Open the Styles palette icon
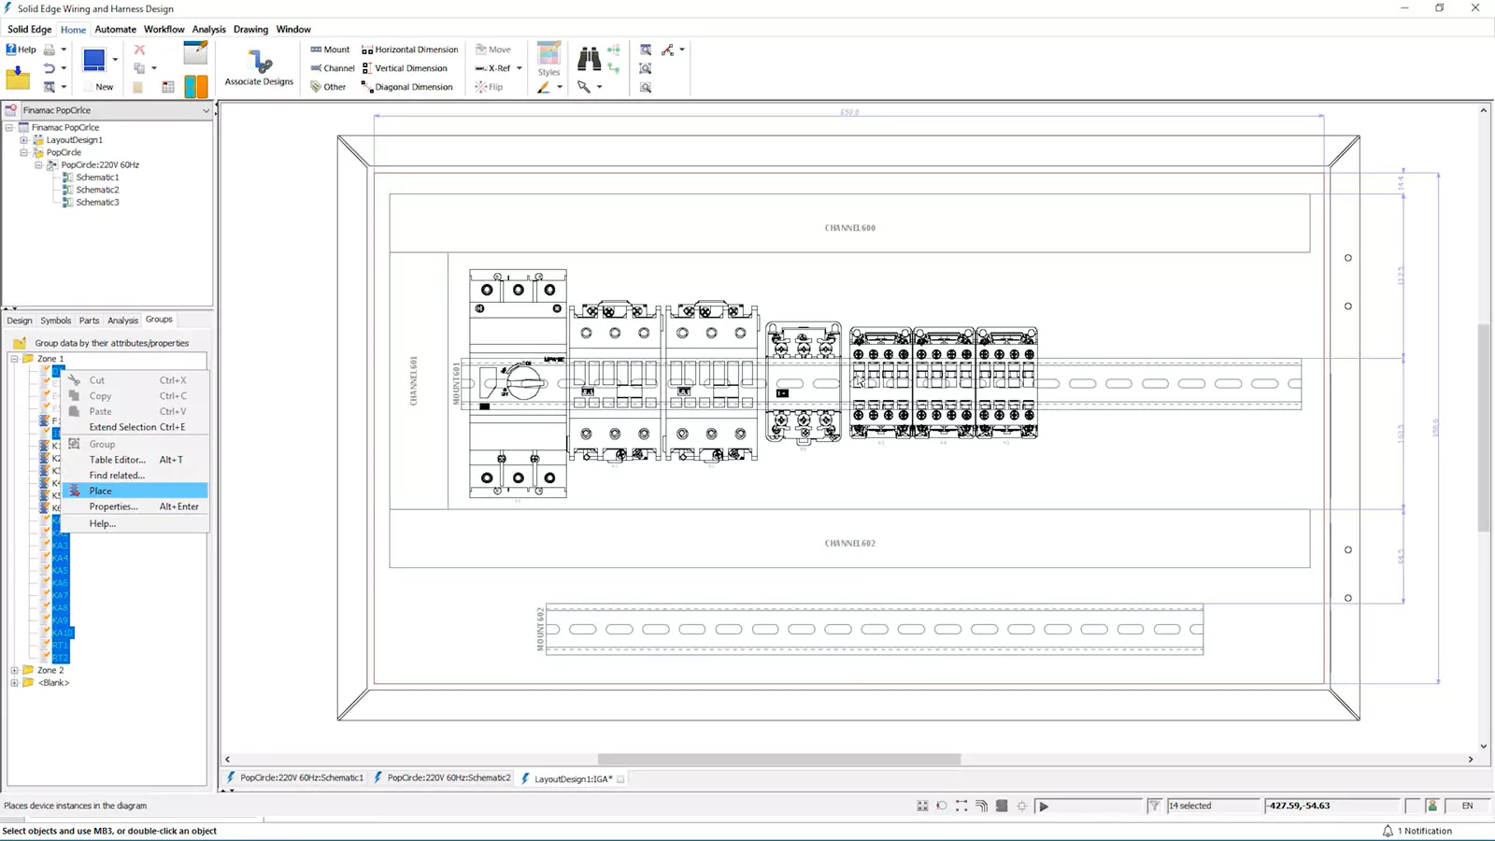This screenshot has height=841, width=1495. [548, 53]
